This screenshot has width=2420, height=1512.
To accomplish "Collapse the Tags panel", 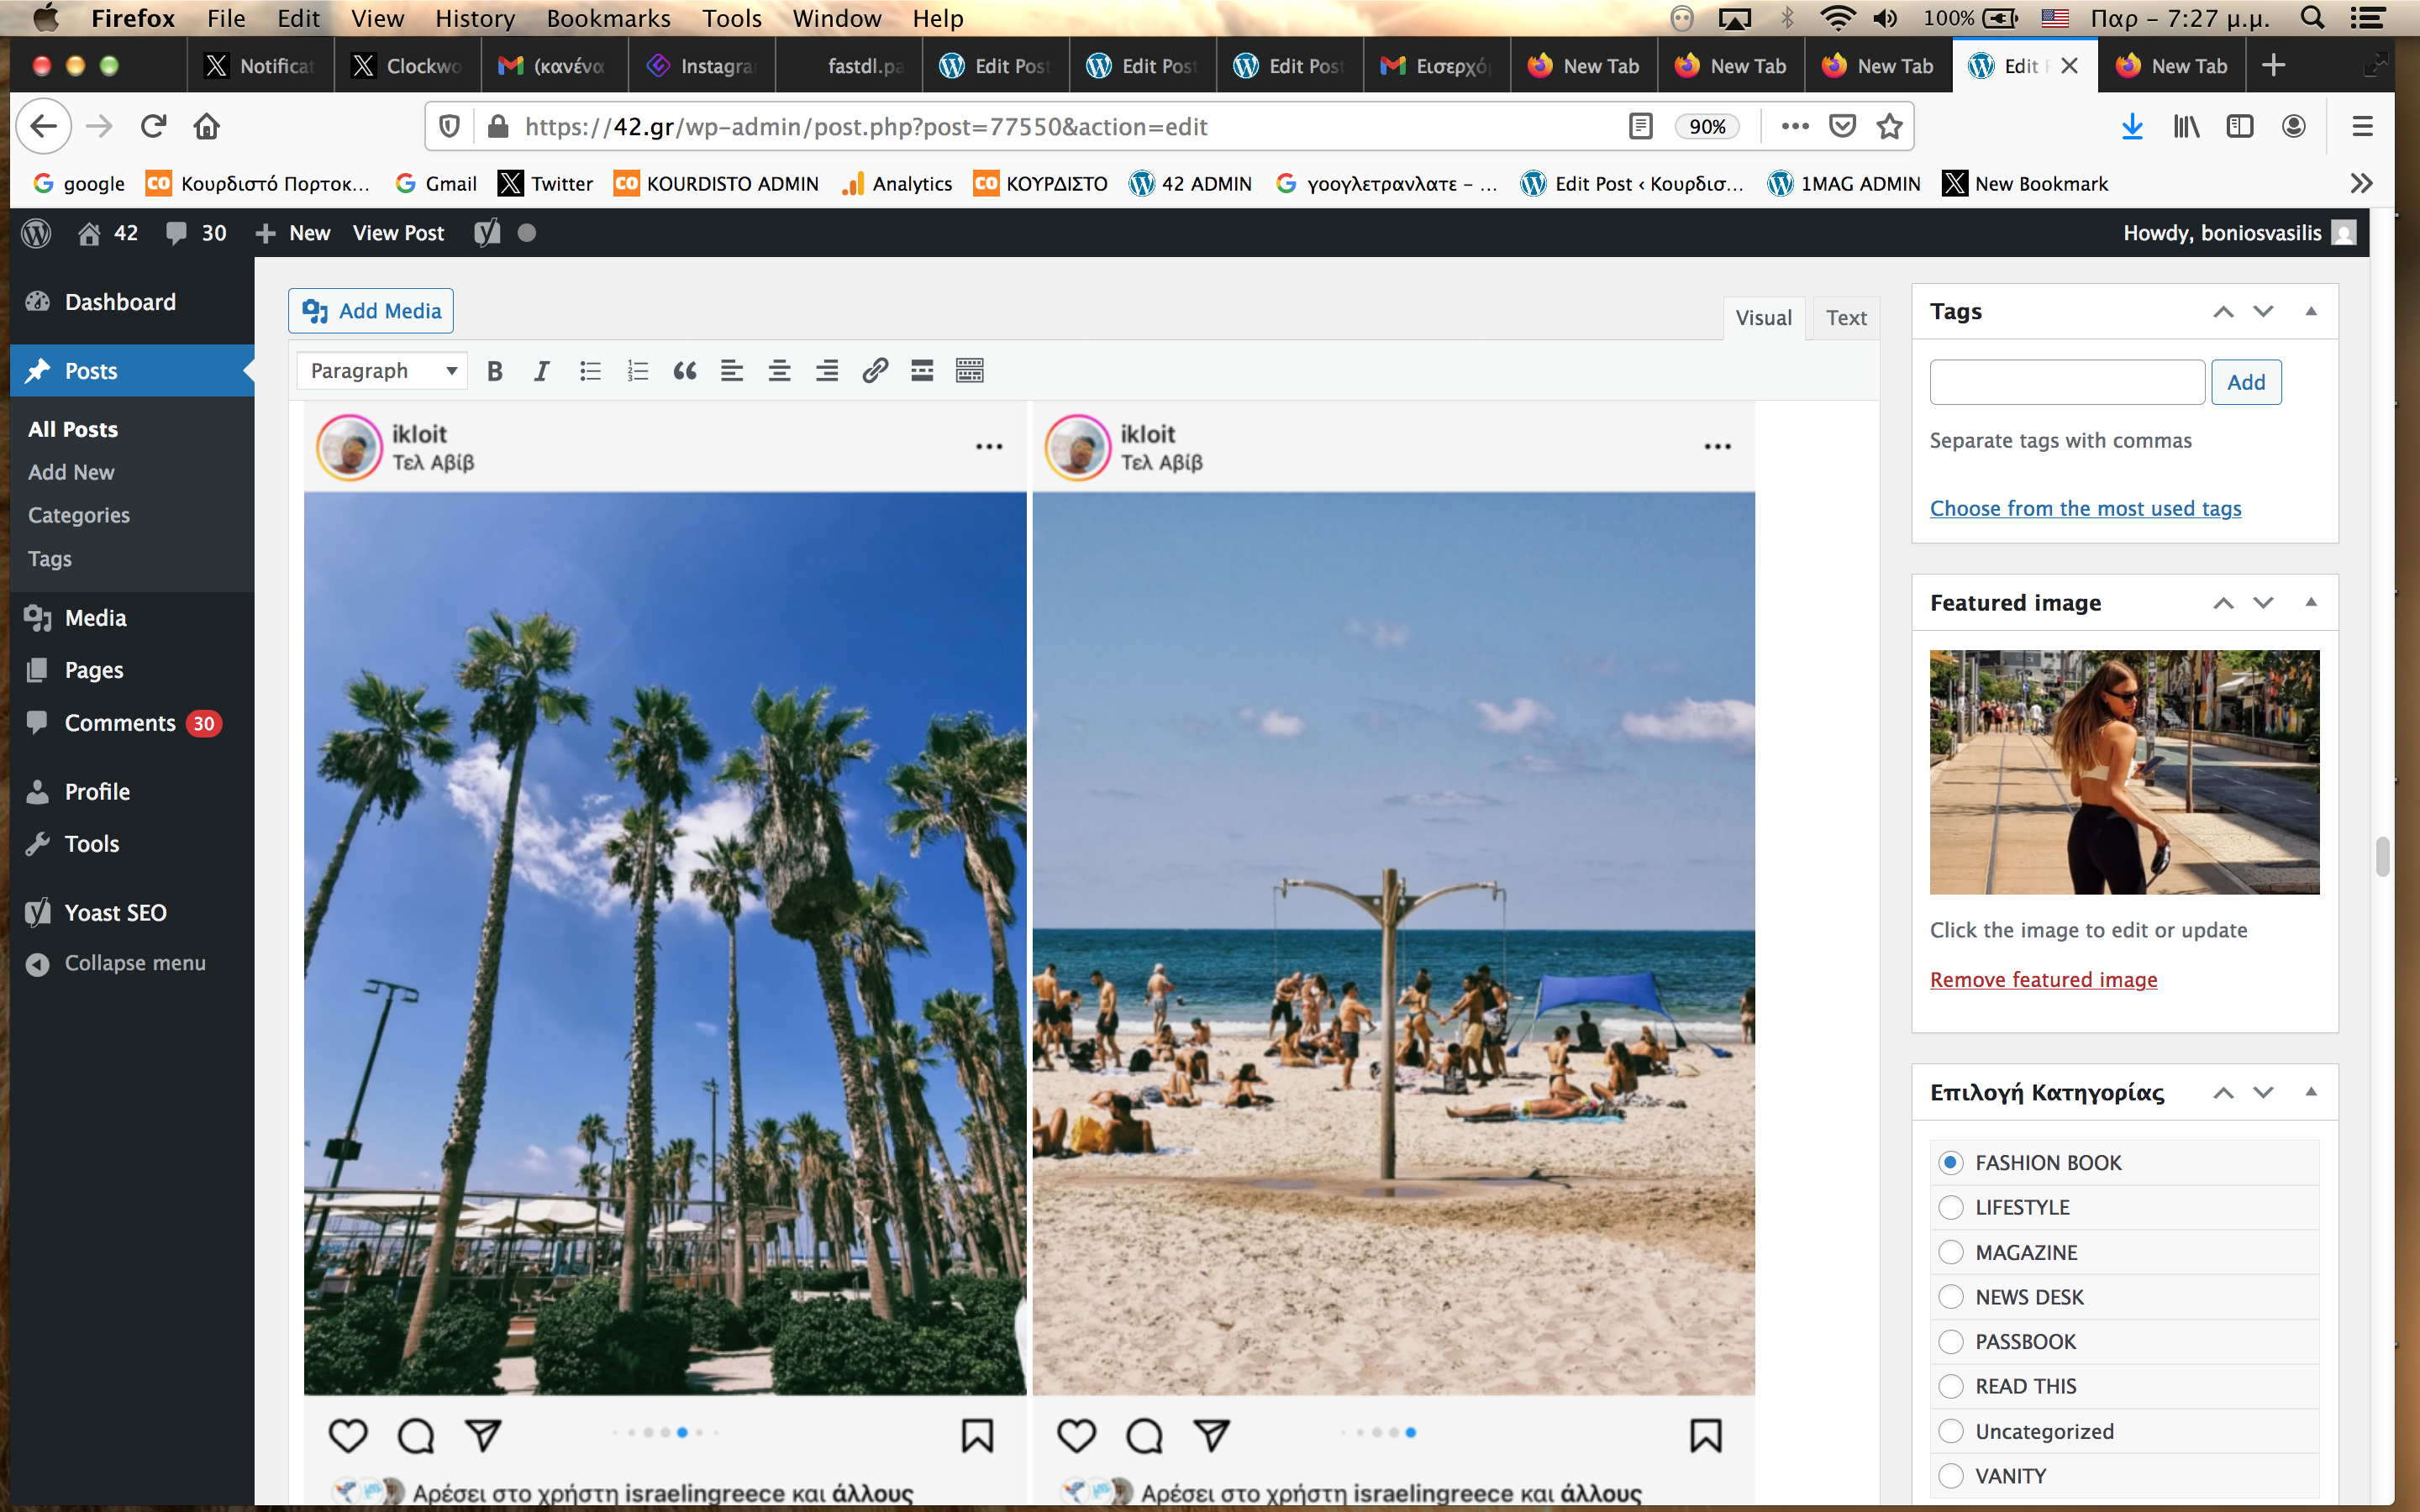I will (2310, 311).
